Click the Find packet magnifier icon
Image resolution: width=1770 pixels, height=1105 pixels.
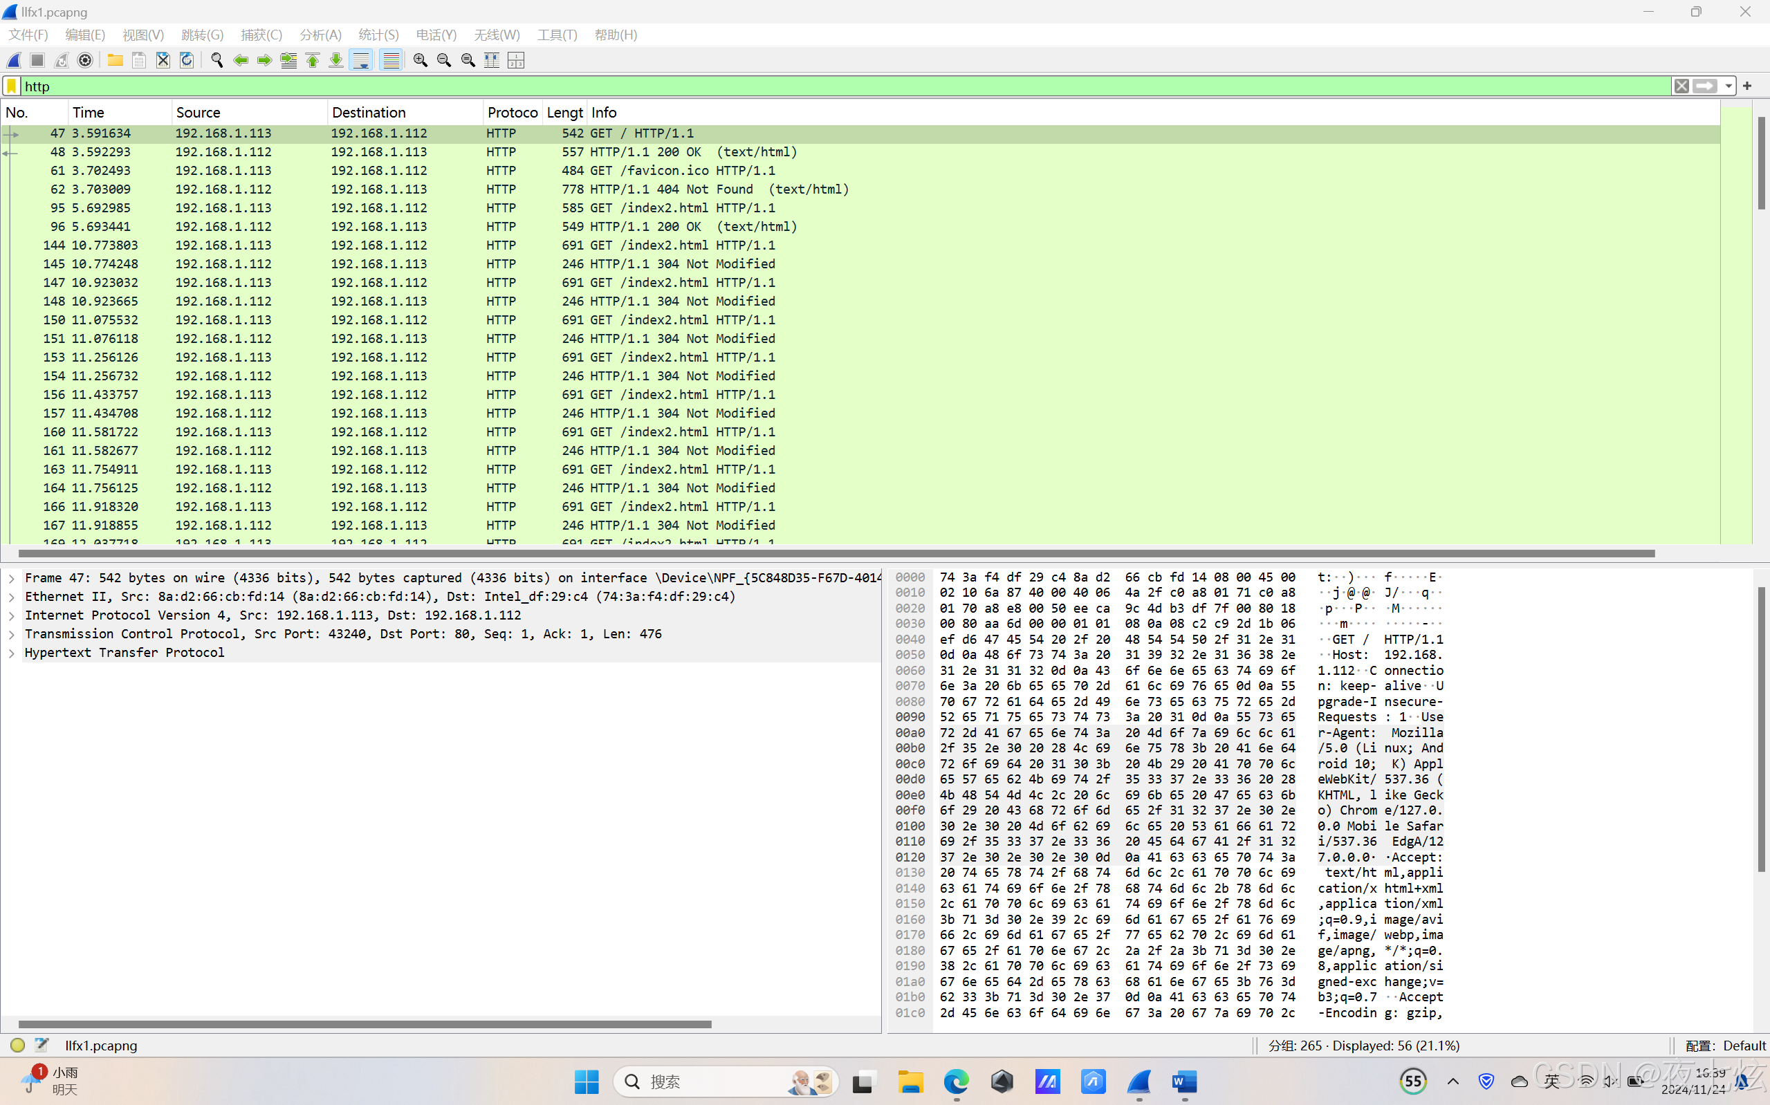point(216,60)
